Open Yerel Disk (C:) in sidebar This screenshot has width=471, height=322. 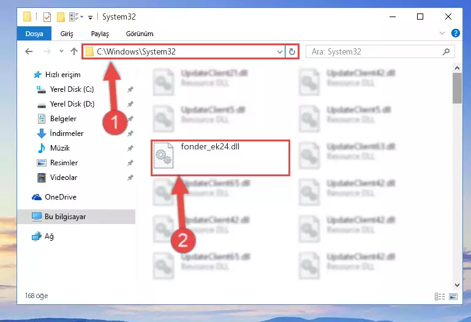pyautogui.click(x=72, y=89)
